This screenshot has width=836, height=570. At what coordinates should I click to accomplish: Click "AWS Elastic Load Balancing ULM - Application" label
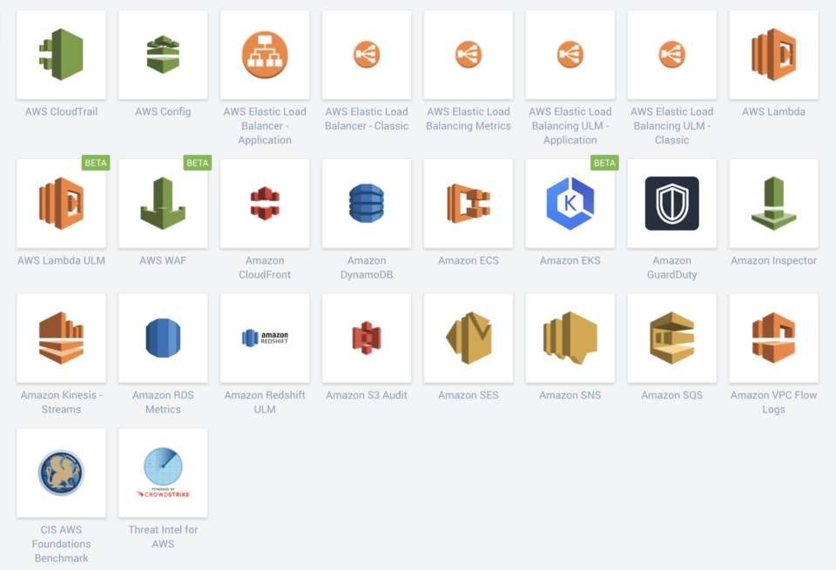point(570,125)
